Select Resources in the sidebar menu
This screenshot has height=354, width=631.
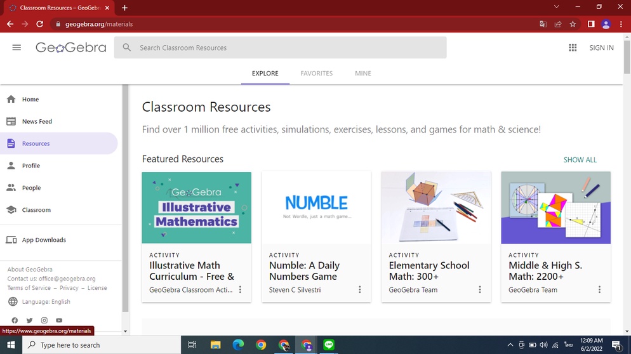[59, 143]
